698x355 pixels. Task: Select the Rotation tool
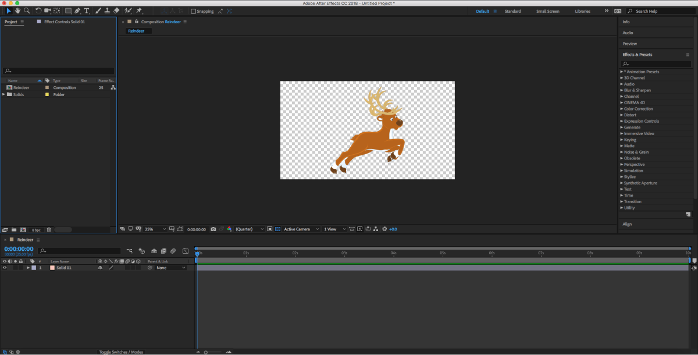[x=38, y=10]
